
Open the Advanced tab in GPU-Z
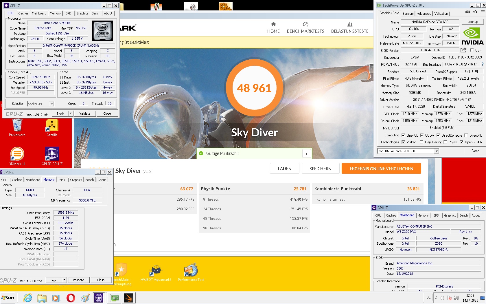(x=424, y=14)
